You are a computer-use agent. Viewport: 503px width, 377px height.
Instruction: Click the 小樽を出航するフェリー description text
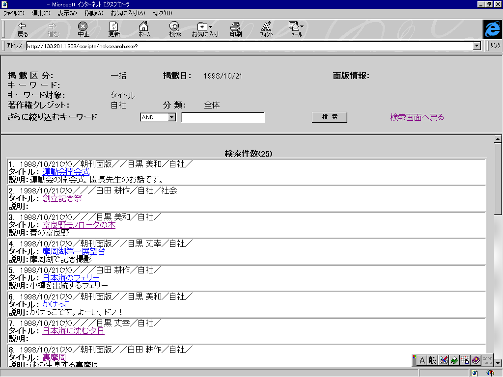(69, 285)
